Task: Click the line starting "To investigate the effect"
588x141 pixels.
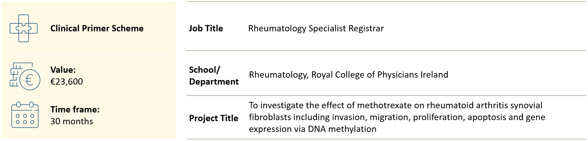Action: tap(395, 105)
